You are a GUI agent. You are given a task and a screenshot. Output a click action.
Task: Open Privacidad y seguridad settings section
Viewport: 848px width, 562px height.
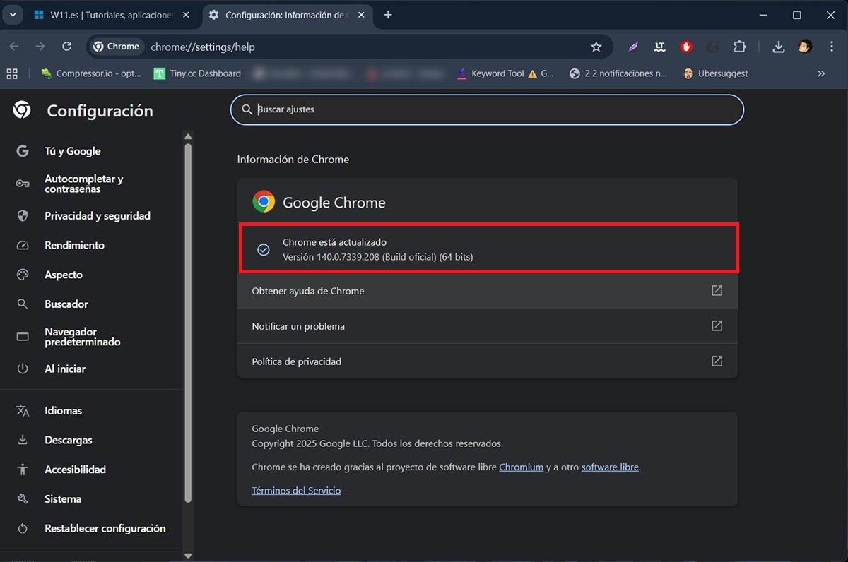(98, 216)
